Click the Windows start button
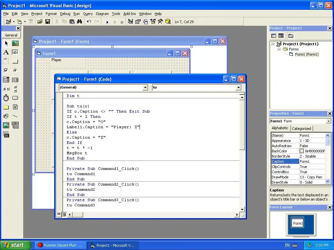334x250 pixels. click(15, 245)
